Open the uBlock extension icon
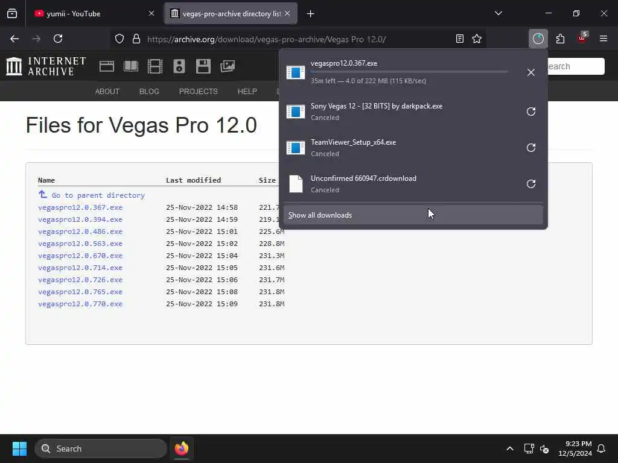618x463 pixels. click(582, 38)
